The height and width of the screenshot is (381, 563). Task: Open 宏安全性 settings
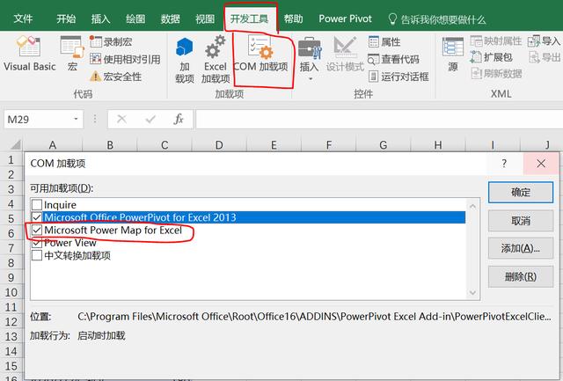coord(115,77)
